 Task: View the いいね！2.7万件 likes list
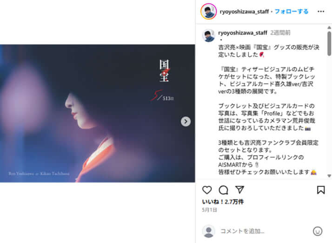point(223,202)
